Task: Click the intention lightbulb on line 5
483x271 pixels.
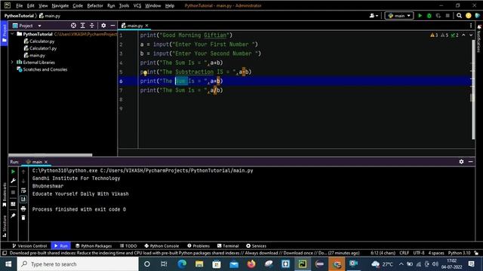Action: point(145,73)
